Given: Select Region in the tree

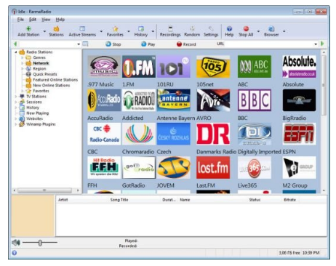Looking at the screenshot, I should (x=39, y=68).
